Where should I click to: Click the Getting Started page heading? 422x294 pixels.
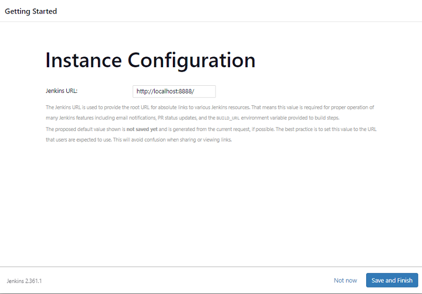(x=31, y=11)
